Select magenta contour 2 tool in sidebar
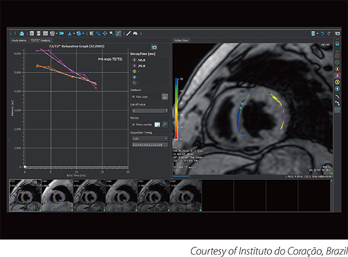This screenshot has height=257, width=348. pos(337,75)
